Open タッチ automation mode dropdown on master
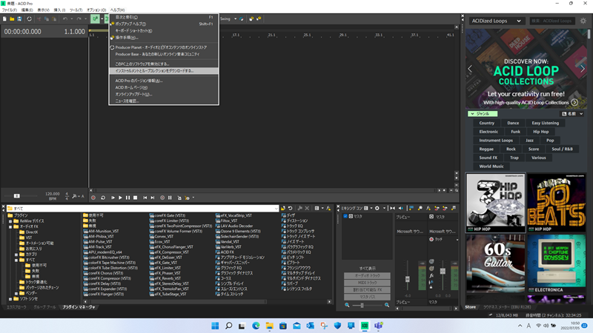 pyautogui.click(x=457, y=240)
